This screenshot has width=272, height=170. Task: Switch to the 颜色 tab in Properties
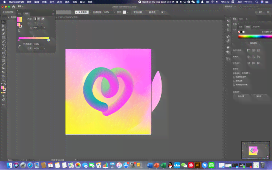[x=248, y=27]
